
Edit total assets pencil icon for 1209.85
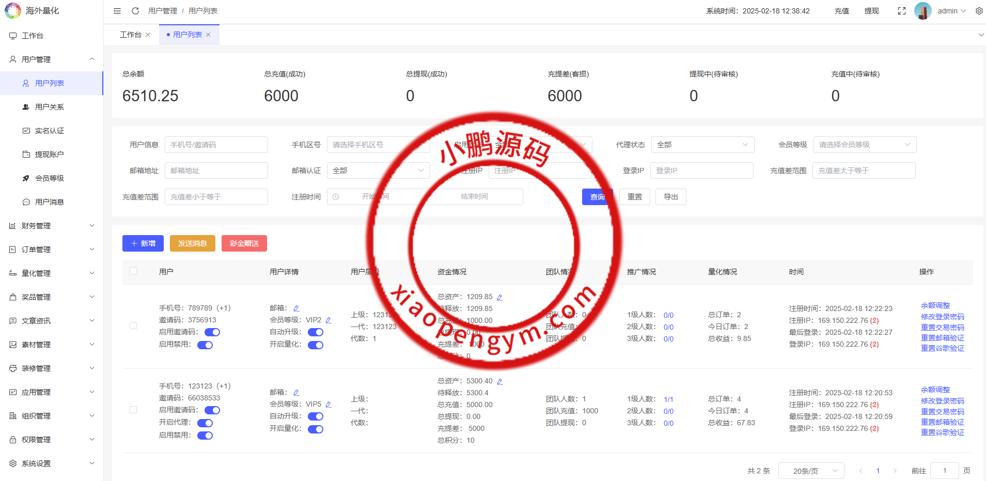tap(500, 297)
